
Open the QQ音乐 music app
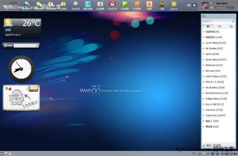[x=63, y=5]
